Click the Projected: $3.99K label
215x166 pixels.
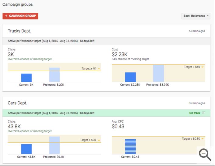(157, 85)
